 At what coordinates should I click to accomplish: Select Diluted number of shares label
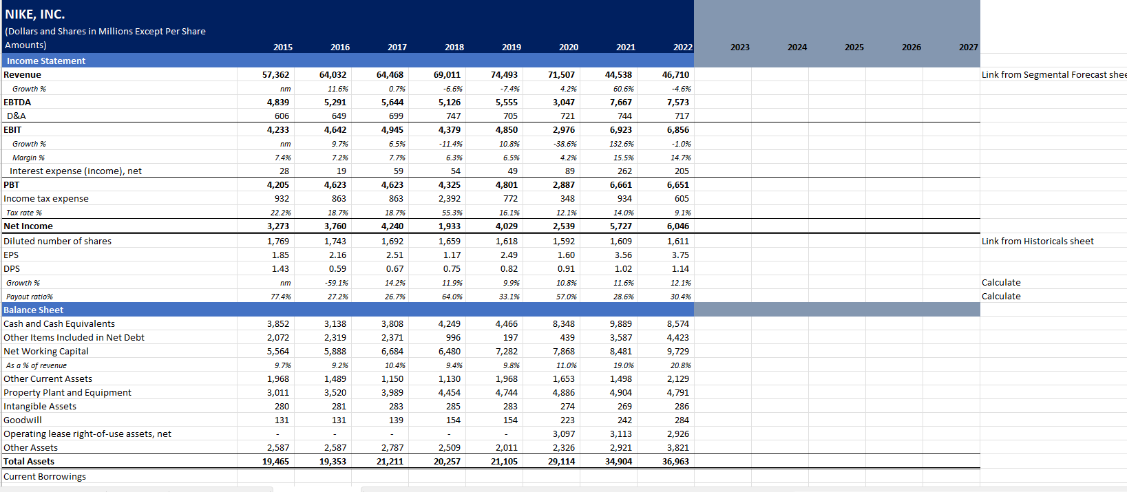click(57, 241)
